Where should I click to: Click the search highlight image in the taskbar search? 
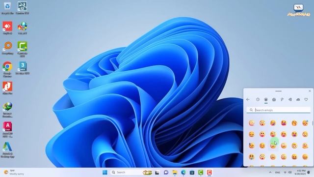(147, 173)
